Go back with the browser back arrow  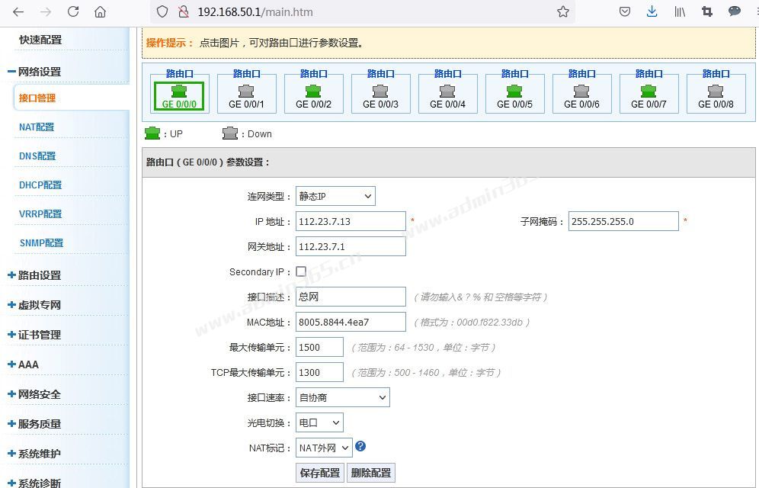coord(18,11)
